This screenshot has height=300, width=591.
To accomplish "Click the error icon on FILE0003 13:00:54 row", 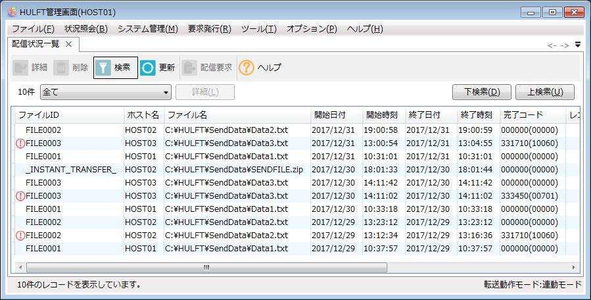I will tap(20, 143).
